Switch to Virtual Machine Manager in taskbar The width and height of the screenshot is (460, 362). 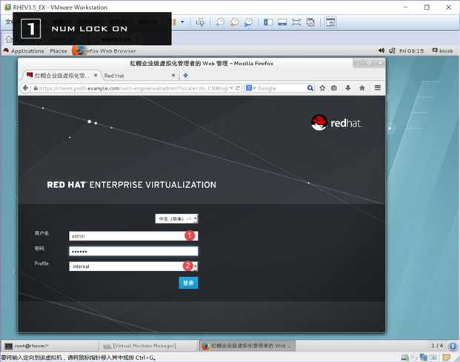148,346
